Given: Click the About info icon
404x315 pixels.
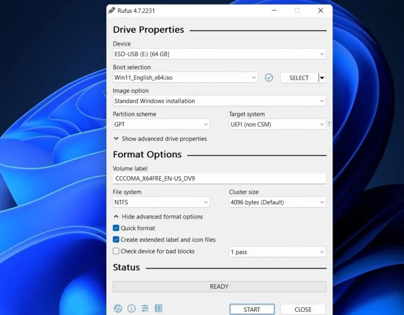Looking at the screenshot, I should (131, 308).
